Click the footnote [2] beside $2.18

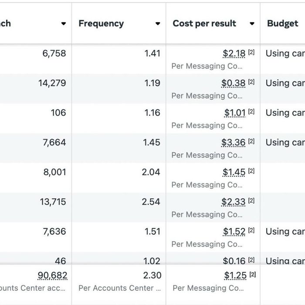(x=251, y=53)
